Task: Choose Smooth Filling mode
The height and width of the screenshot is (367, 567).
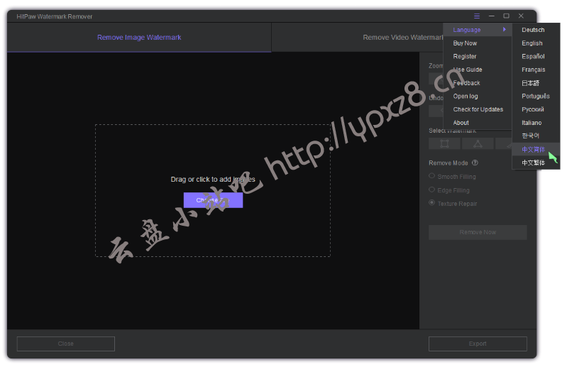Action: tap(452, 177)
